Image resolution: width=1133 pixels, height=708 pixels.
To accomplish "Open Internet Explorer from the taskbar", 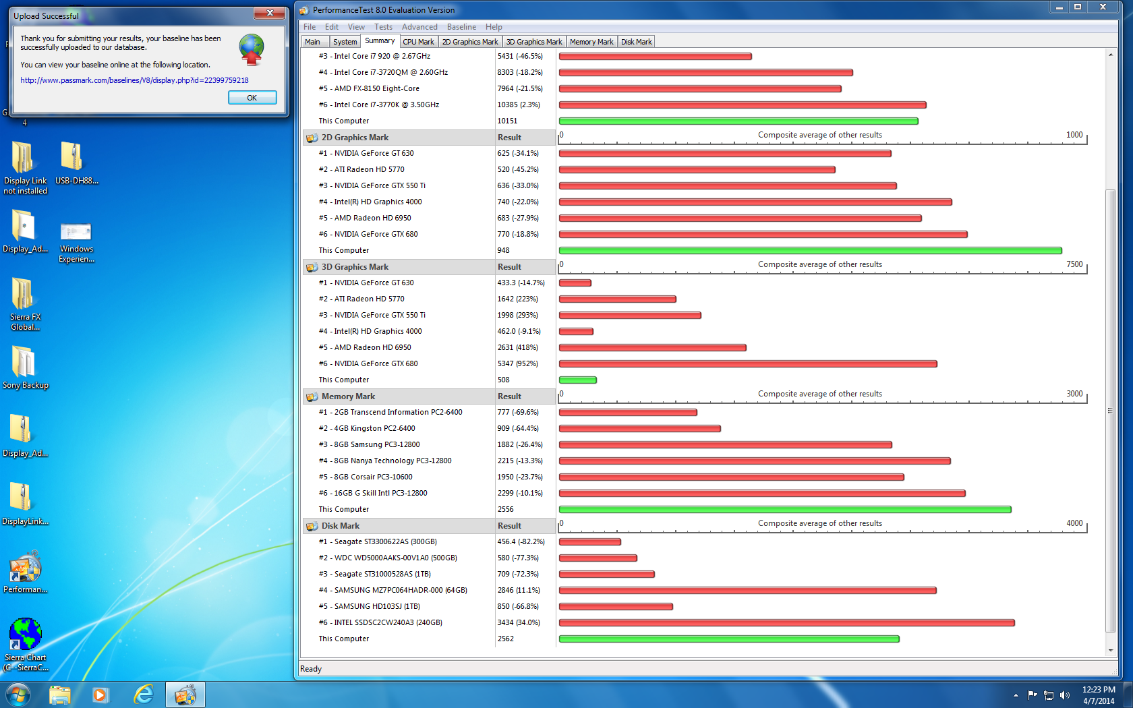I will [x=143, y=695].
